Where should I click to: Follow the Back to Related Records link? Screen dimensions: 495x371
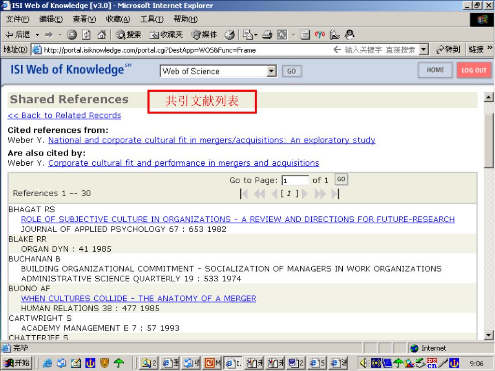[64, 115]
